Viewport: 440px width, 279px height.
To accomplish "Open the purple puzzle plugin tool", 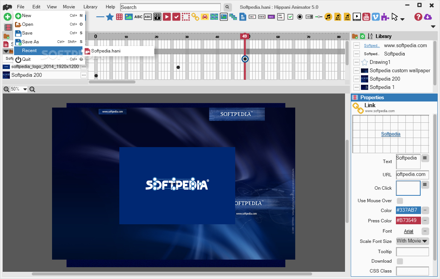I will tap(385, 17).
